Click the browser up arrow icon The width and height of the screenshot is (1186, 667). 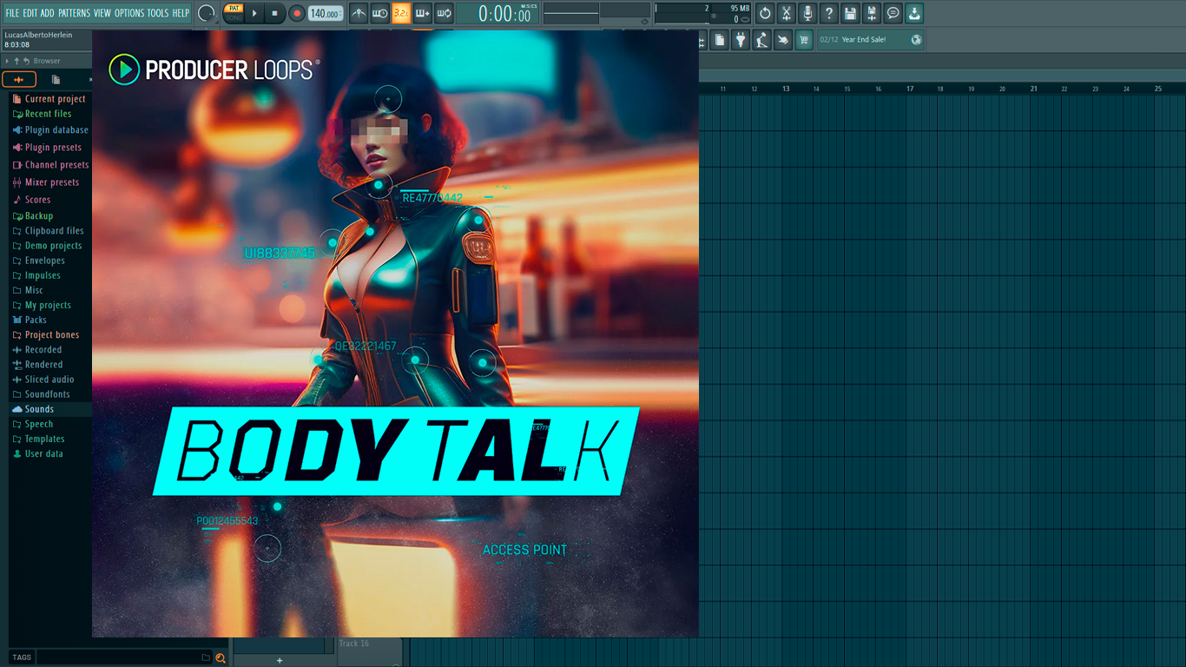[16, 61]
